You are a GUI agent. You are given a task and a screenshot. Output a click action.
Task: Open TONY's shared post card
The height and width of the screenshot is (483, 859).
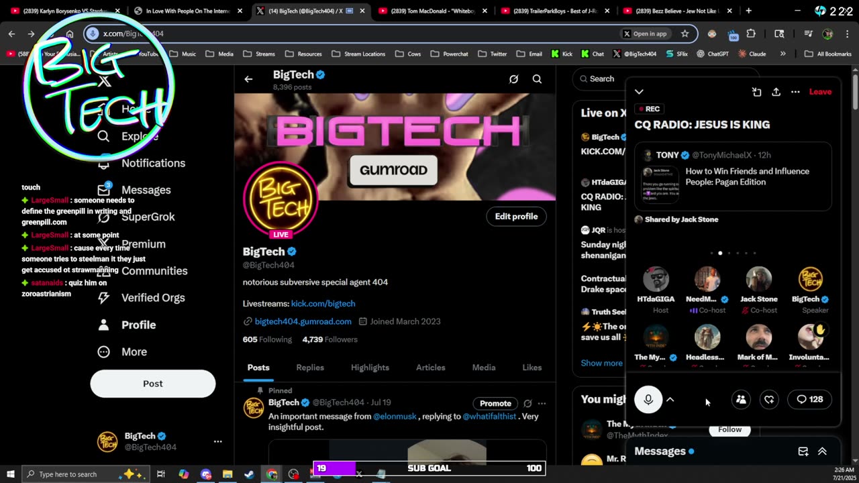(x=733, y=176)
